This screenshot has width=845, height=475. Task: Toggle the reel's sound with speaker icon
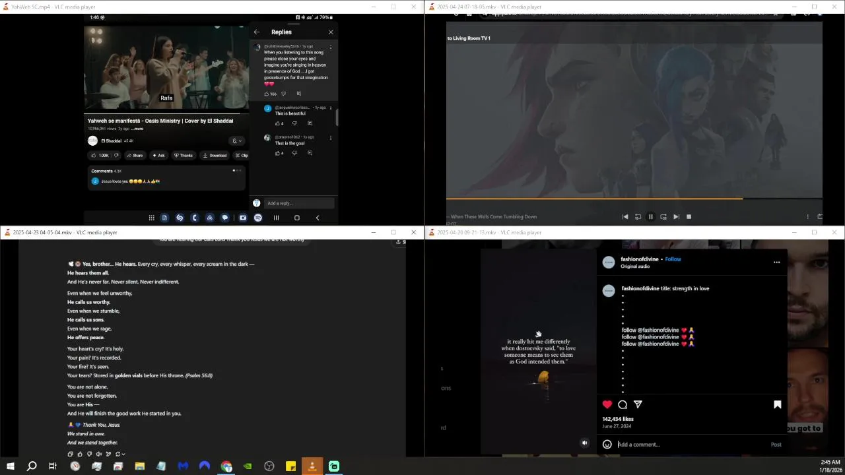point(584,443)
